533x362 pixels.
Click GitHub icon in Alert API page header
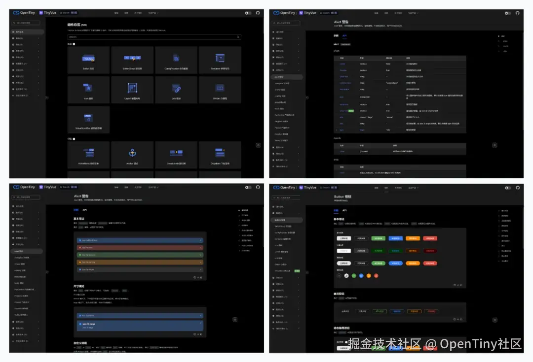(517, 13)
